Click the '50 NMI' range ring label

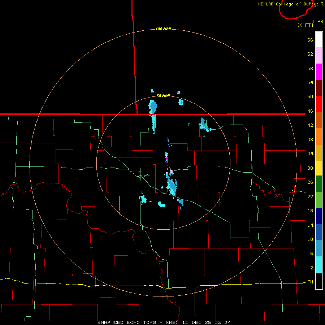[x=163, y=96]
